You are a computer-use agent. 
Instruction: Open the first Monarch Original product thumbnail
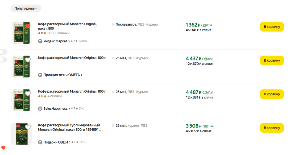tap(21, 33)
